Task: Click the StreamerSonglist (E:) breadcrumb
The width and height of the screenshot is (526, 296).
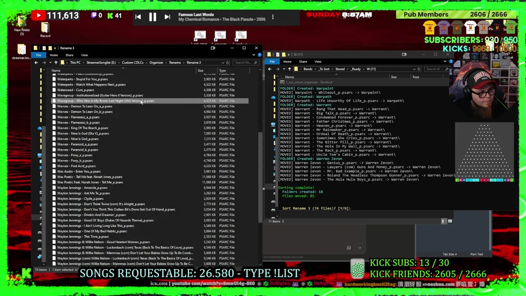Action: pos(101,62)
